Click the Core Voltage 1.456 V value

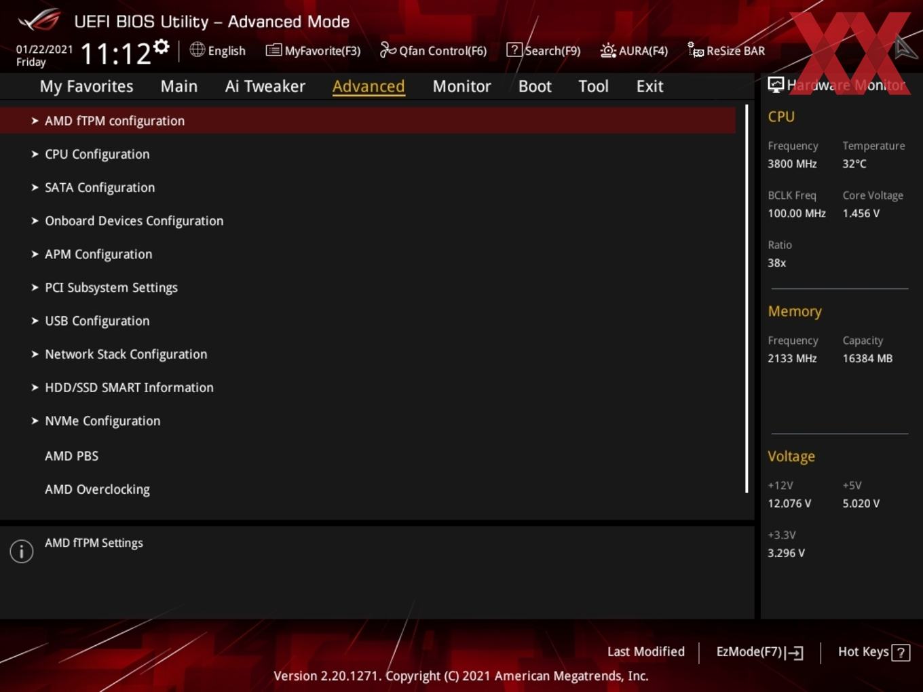point(861,213)
